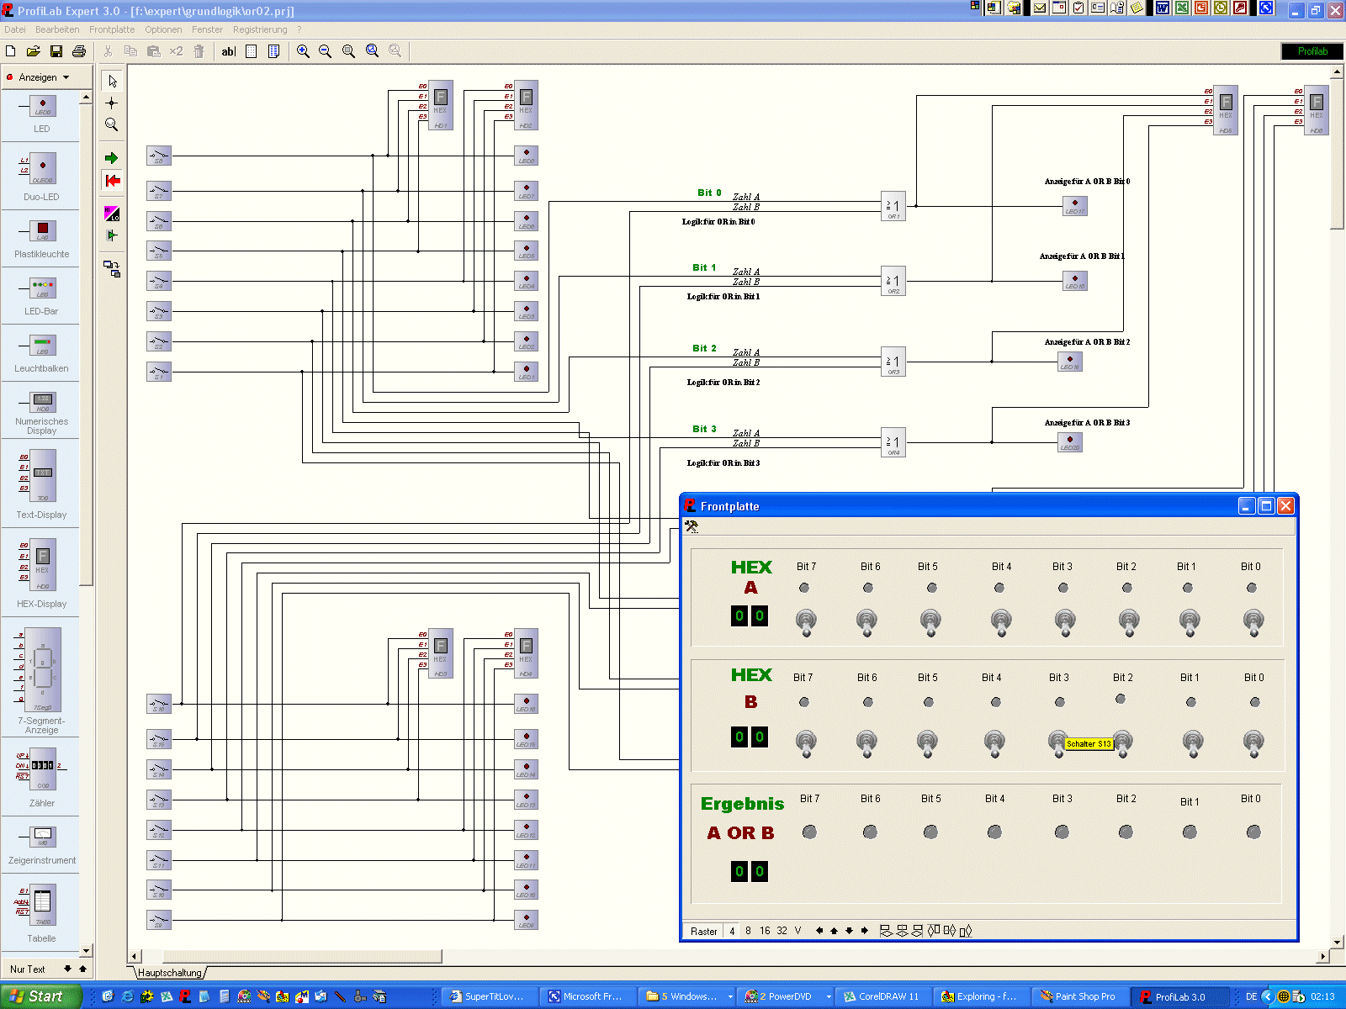Image resolution: width=1346 pixels, height=1009 pixels.
Task: Set raster size to 4
Action: pos(732,931)
